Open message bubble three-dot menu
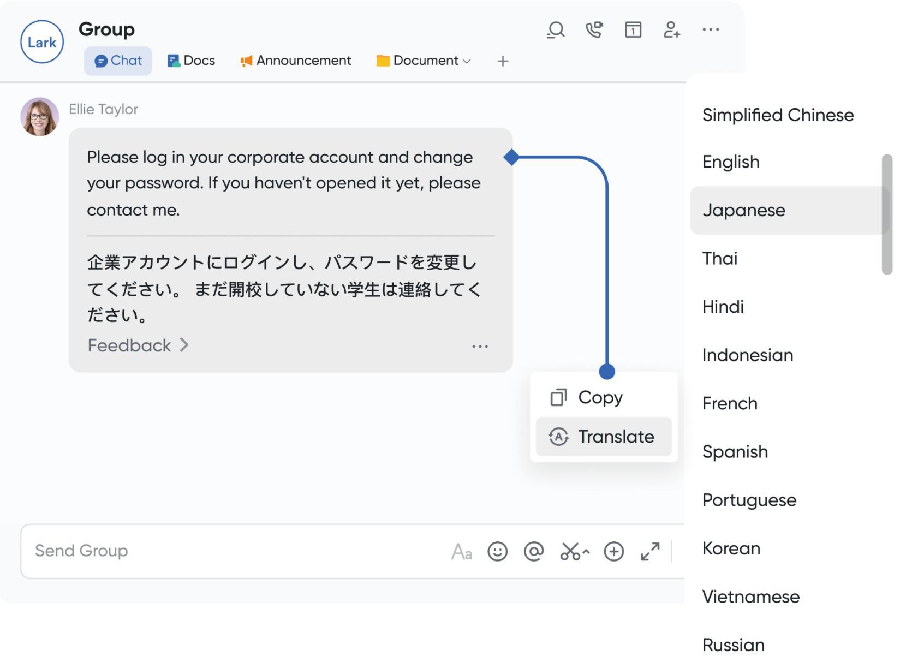Screen dimensions: 906x668 click(480, 347)
